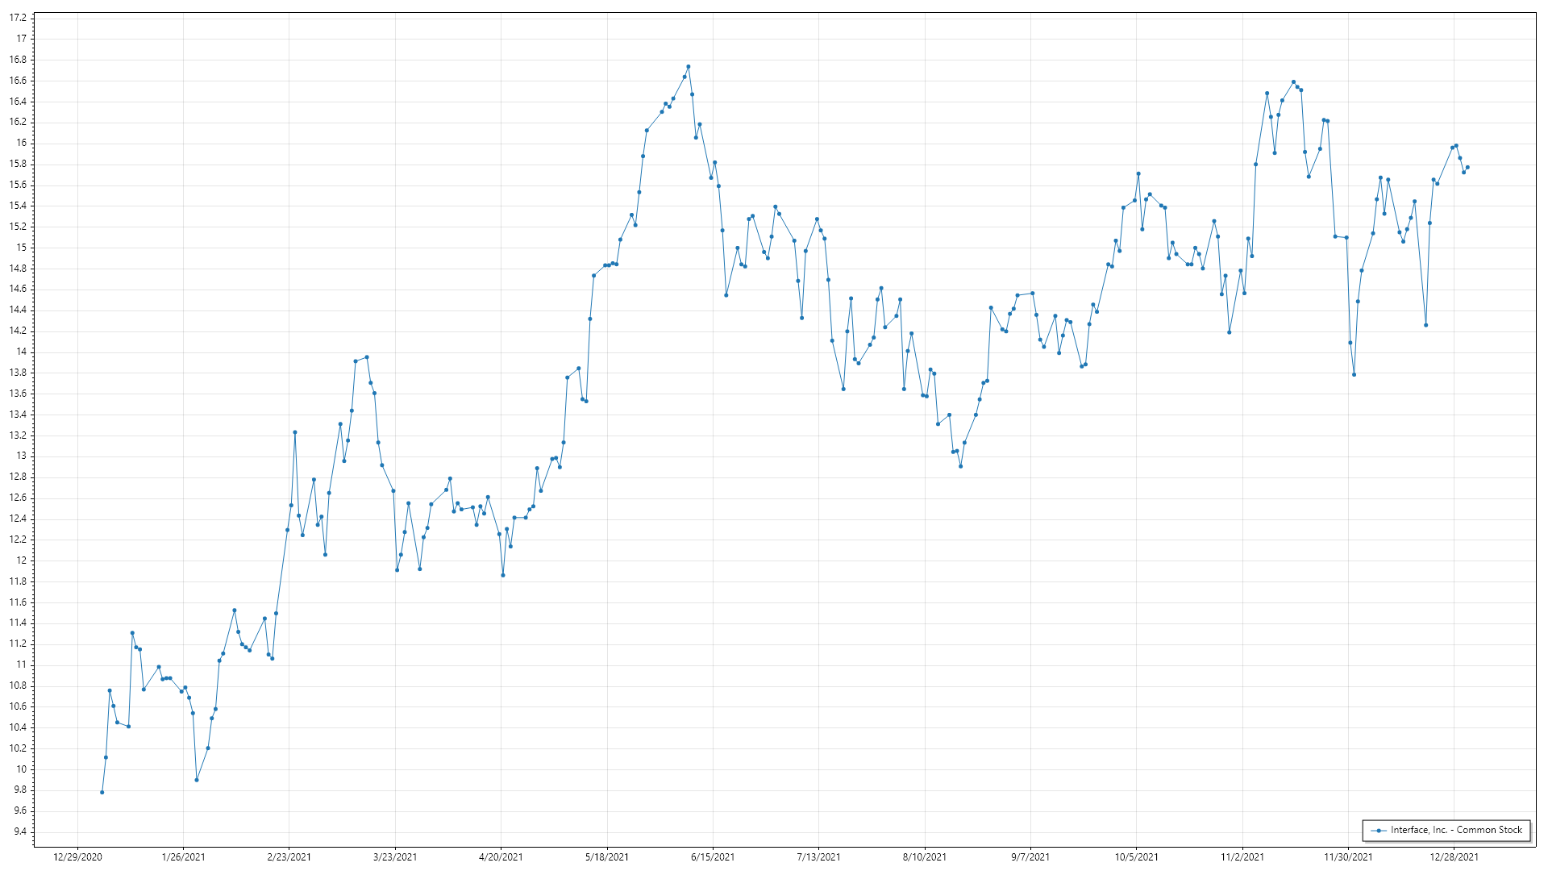Click the 8/10/2021 x-axis label
This screenshot has height=871, width=1548.
pyautogui.click(x=925, y=857)
